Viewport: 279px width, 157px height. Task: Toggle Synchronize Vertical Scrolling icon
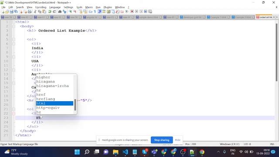click(x=80, y=12)
